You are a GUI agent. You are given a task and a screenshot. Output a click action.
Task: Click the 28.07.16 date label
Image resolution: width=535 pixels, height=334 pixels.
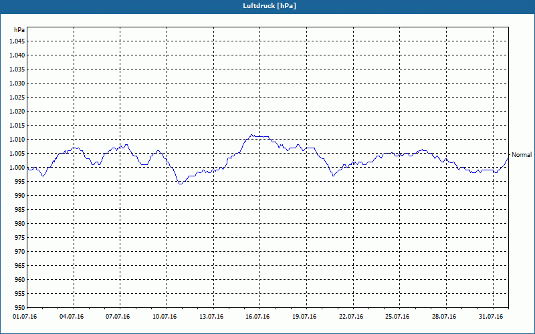coord(444,317)
